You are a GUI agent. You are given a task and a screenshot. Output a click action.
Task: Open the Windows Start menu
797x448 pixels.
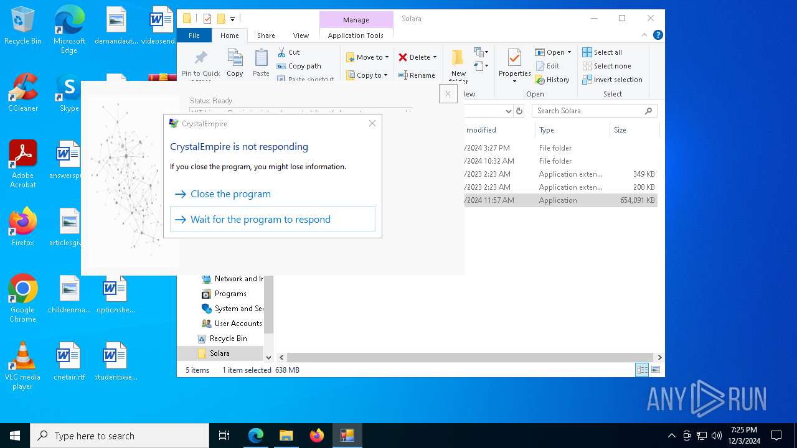tap(15, 436)
